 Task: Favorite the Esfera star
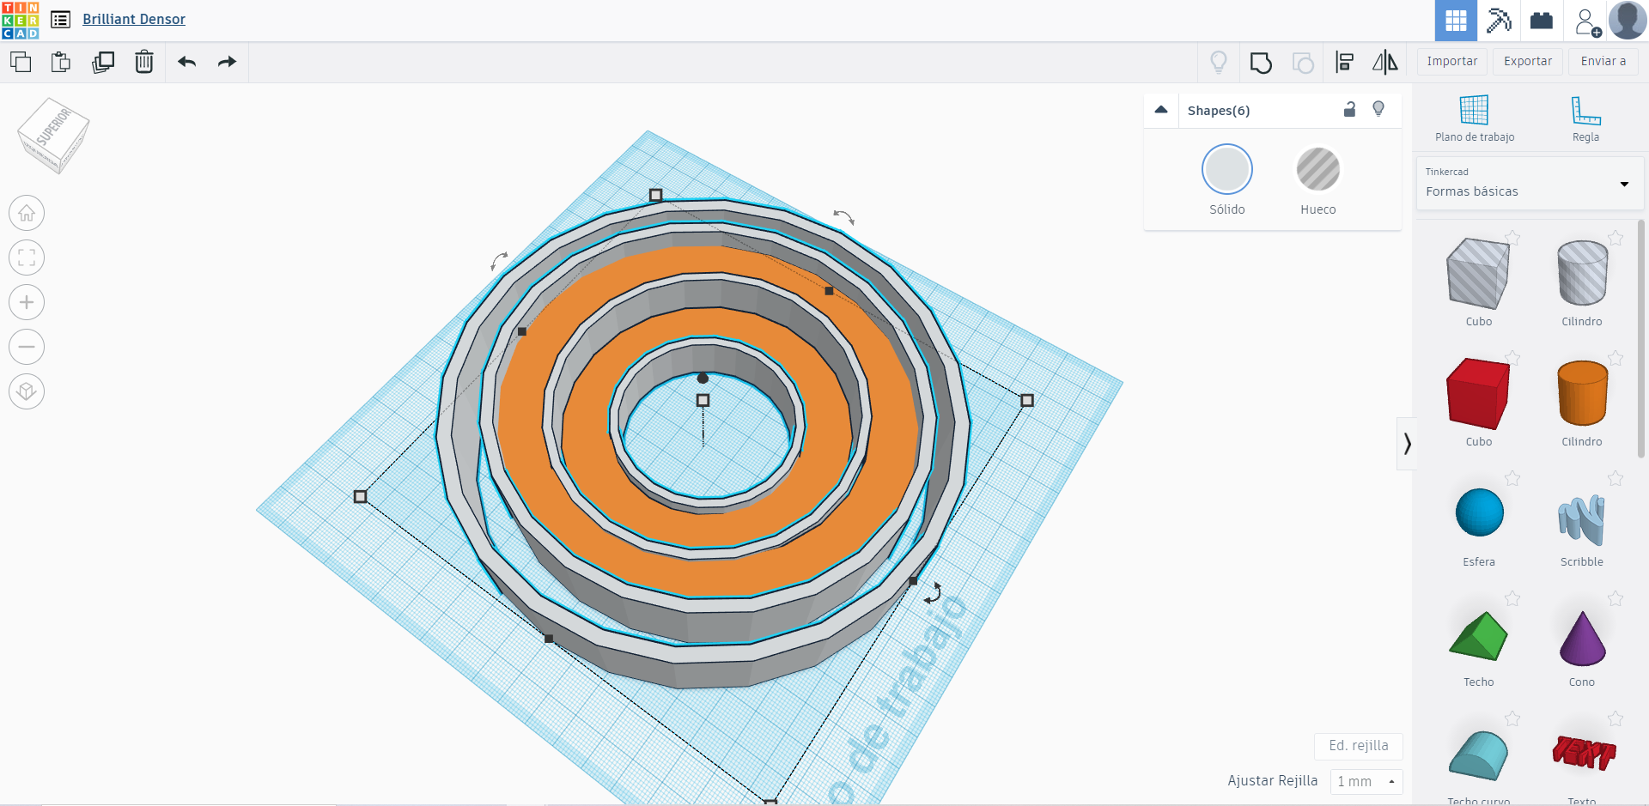coord(1512,478)
